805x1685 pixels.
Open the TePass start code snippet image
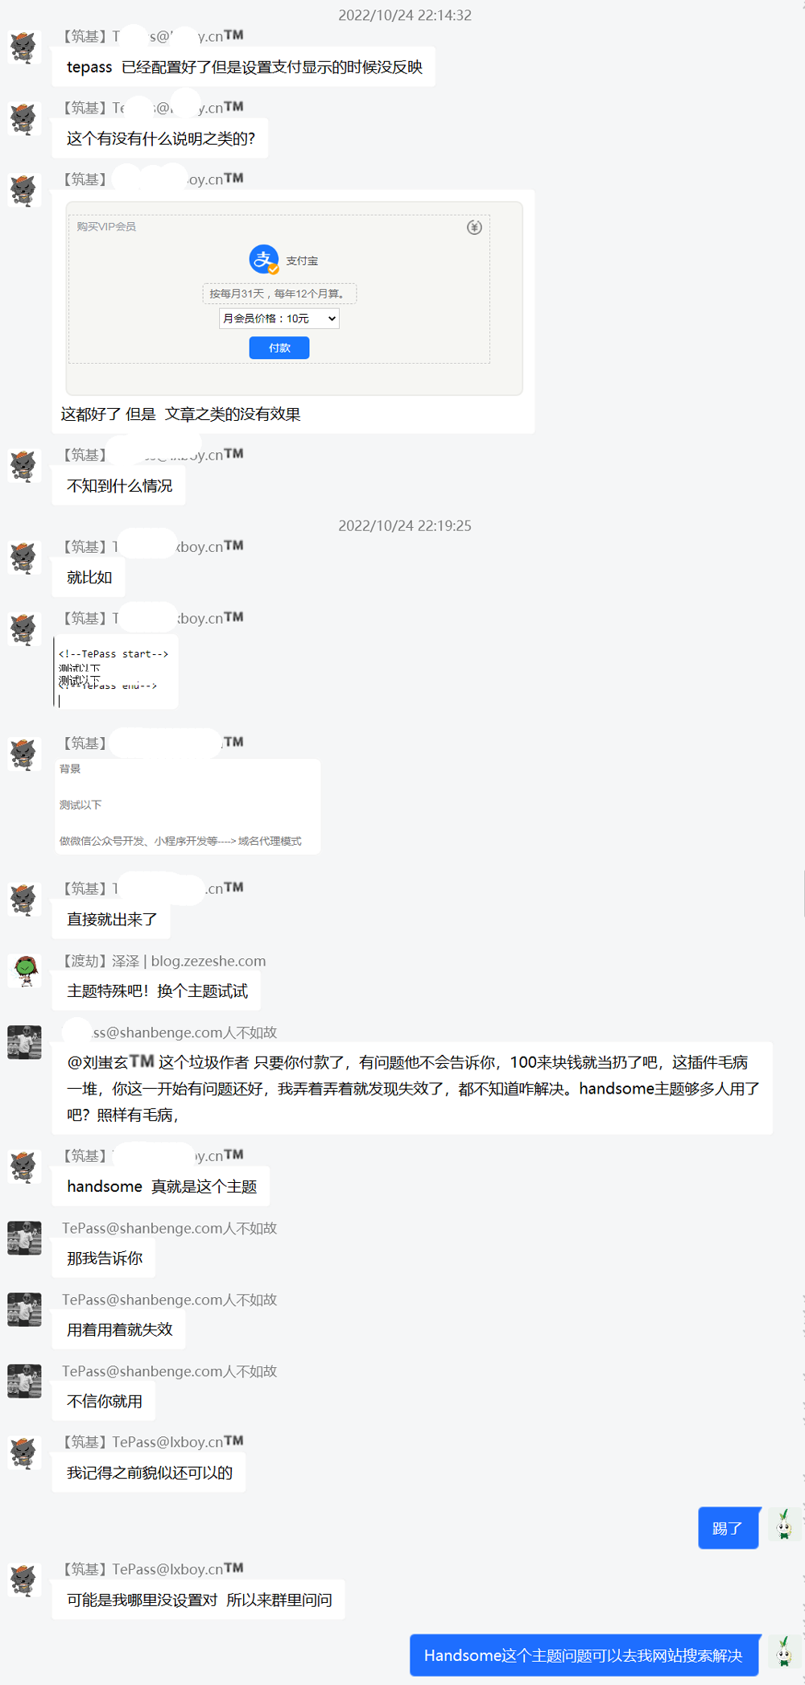[x=115, y=671]
